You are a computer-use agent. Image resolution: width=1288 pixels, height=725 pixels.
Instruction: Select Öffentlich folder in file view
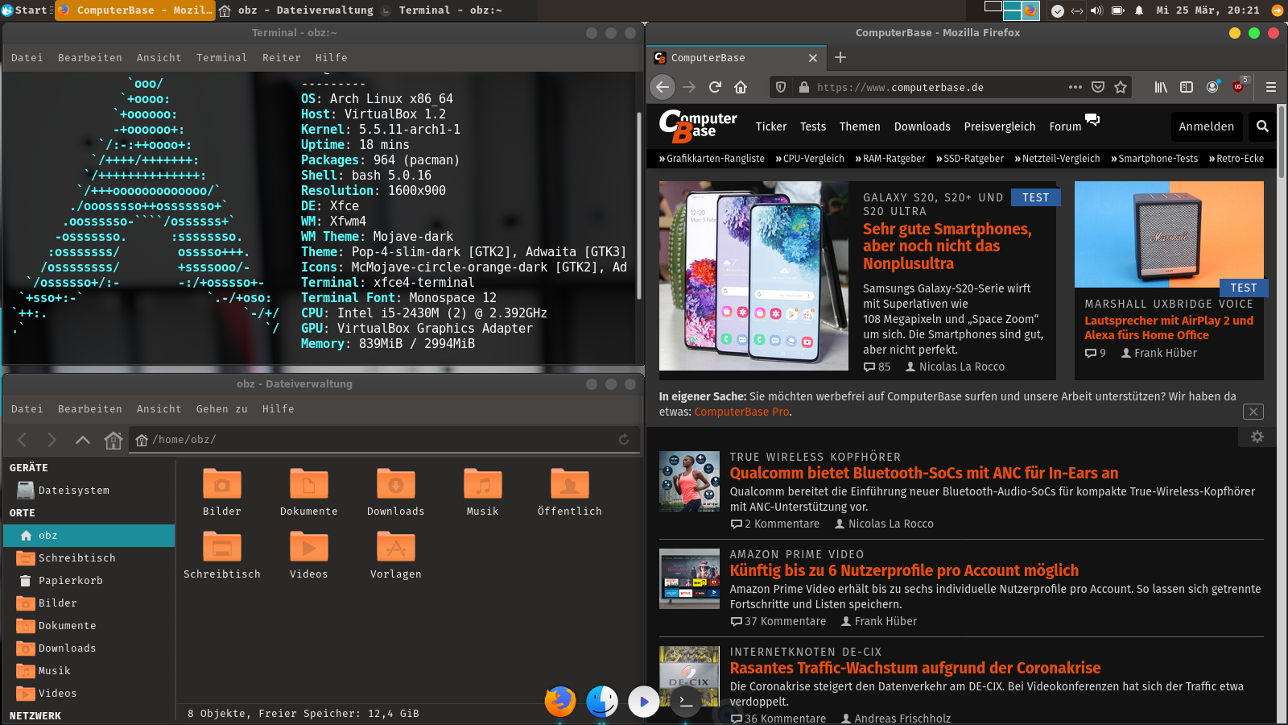point(570,491)
